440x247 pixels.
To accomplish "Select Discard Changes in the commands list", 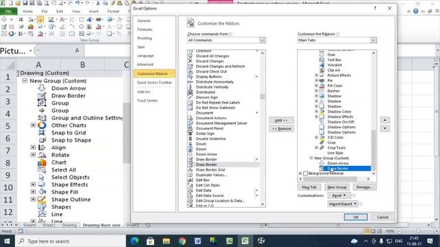I will click(x=210, y=61).
